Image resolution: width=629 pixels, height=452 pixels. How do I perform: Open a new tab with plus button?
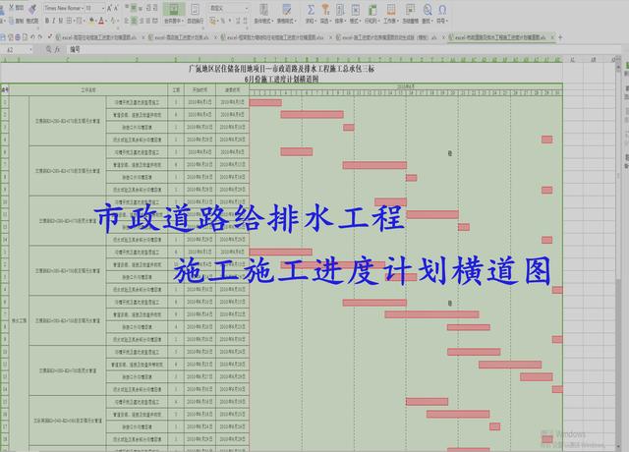click(560, 37)
